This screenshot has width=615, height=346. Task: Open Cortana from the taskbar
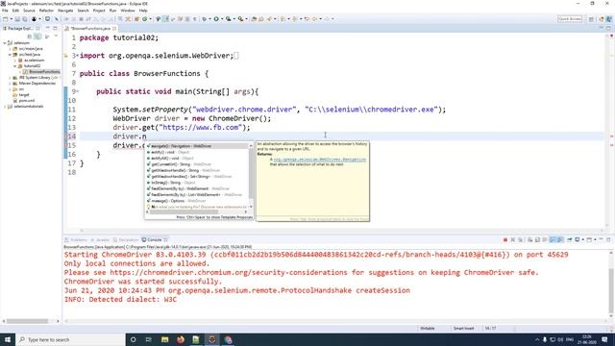point(133,339)
